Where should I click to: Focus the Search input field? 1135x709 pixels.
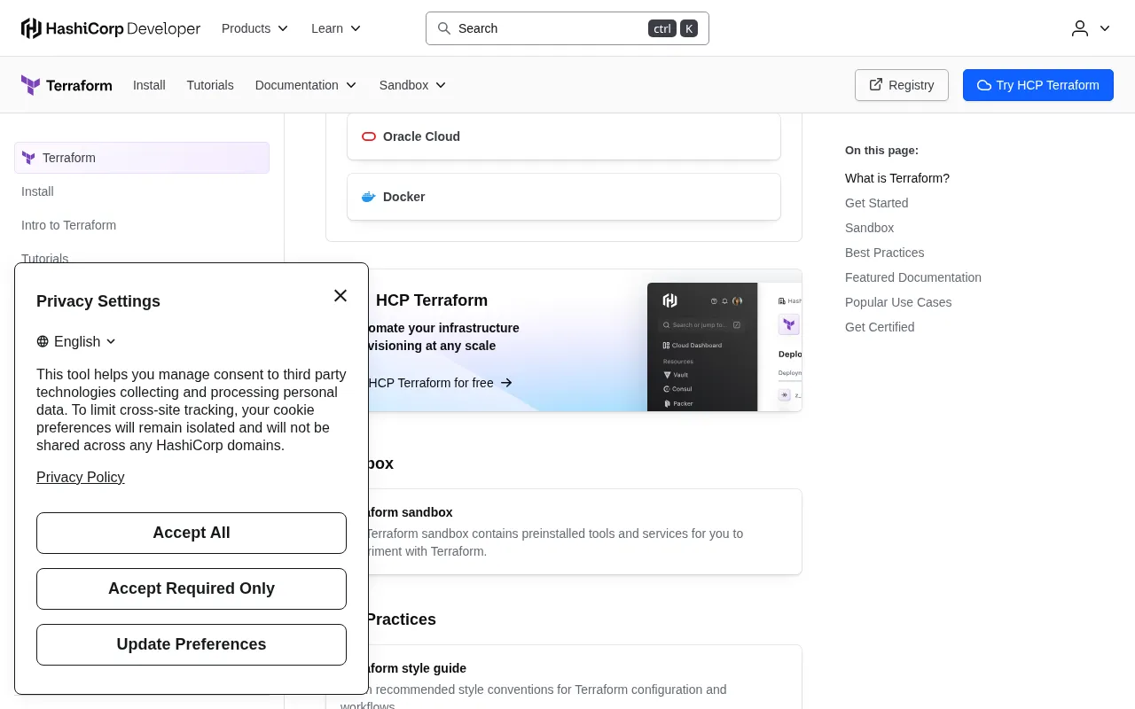pos(567,28)
